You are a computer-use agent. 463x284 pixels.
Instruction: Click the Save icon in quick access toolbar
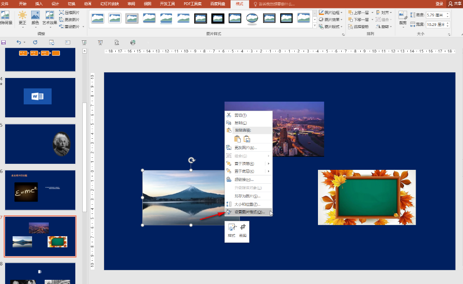pos(3,42)
